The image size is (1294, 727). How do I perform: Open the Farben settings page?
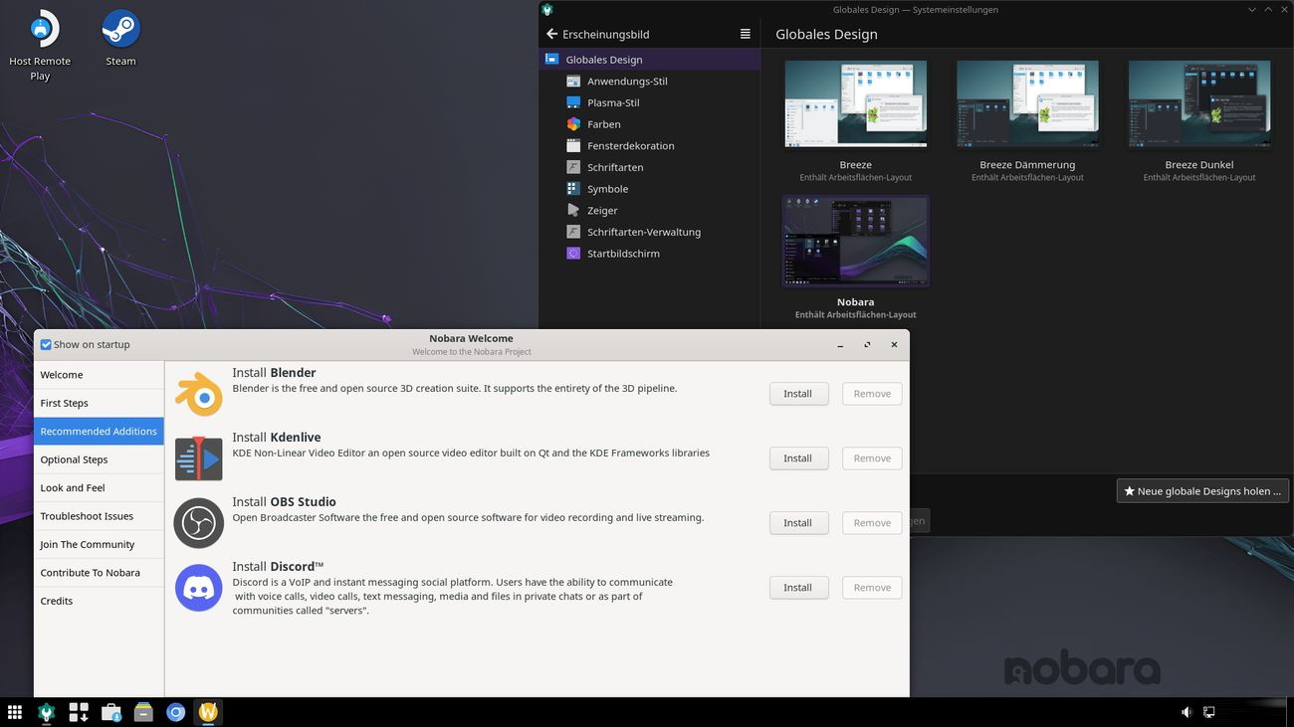(650, 124)
